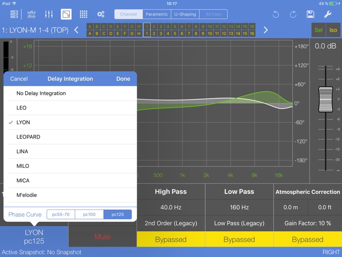Switch to the U-Shaping tab
342x257 pixels.
coord(185,14)
